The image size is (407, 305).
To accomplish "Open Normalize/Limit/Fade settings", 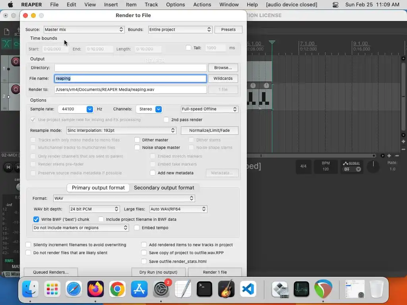I will [x=209, y=130].
